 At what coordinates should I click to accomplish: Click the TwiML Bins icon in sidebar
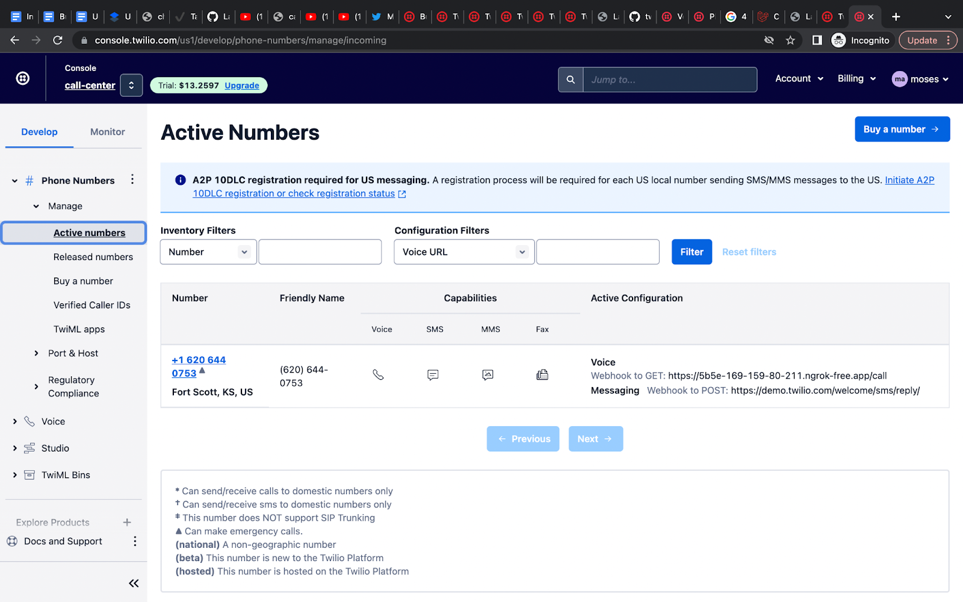[x=29, y=475]
